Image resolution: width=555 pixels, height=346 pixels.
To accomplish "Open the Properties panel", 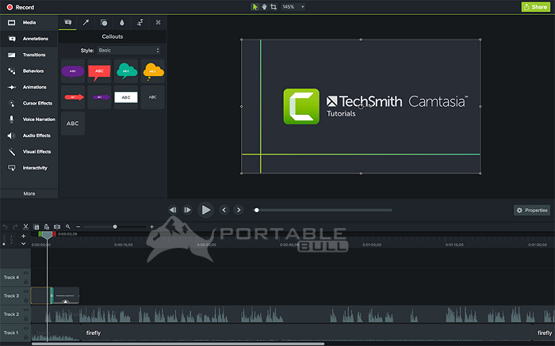I will pos(532,211).
